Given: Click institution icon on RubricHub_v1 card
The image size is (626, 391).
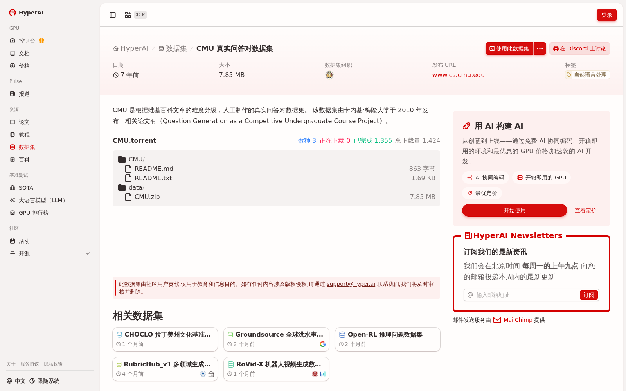Looking at the screenshot, I should 211,374.
